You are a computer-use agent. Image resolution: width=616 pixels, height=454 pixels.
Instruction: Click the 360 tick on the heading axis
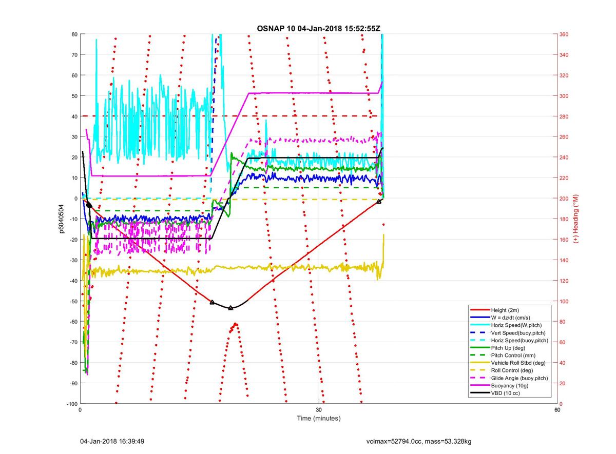(564, 34)
